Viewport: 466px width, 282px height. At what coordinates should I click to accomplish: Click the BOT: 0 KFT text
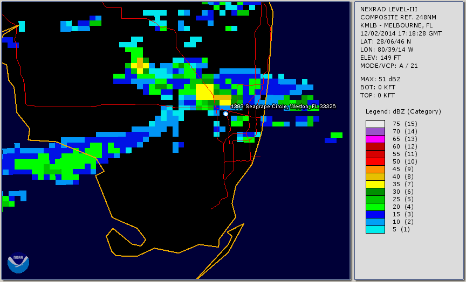coord(378,87)
